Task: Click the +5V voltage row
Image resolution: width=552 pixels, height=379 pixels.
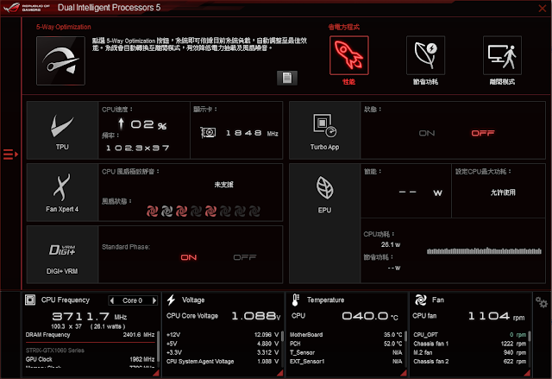Action: [x=223, y=344]
